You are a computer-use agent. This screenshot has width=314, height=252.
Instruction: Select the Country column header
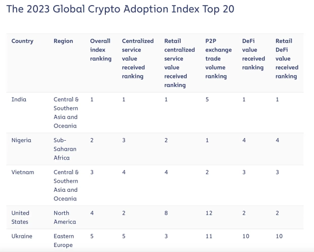click(23, 41)
